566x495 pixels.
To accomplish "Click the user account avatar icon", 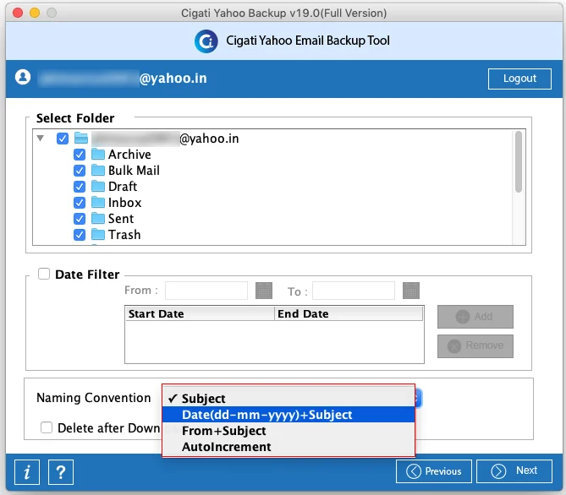I will tap(23, 77).
